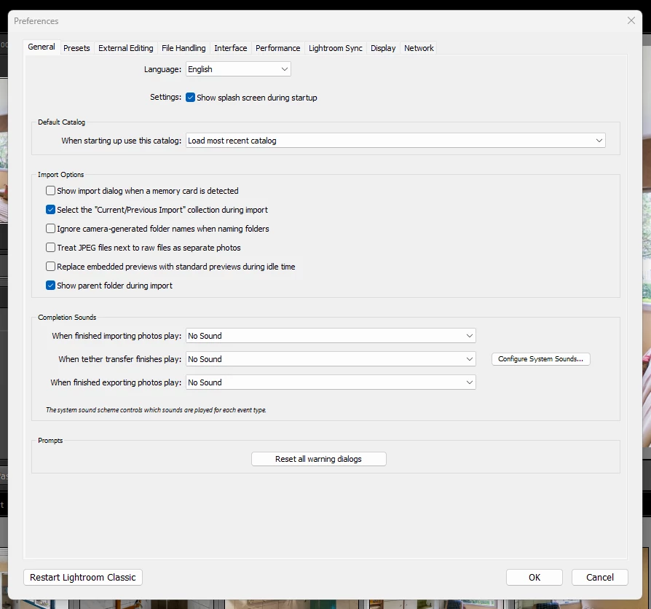The height and width of the screenshot is (609, 651).
Task: Switch to File Handling tab
Action: (184, 48)
